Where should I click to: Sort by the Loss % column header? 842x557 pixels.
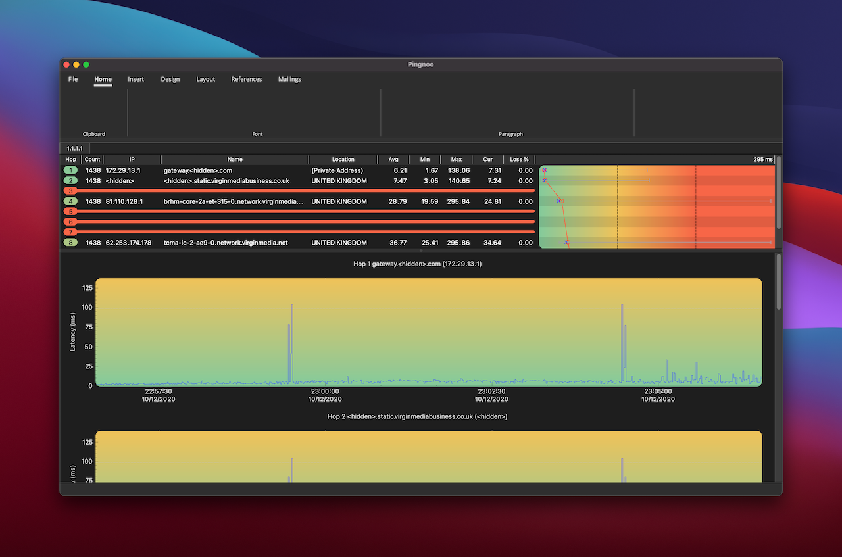520,160
